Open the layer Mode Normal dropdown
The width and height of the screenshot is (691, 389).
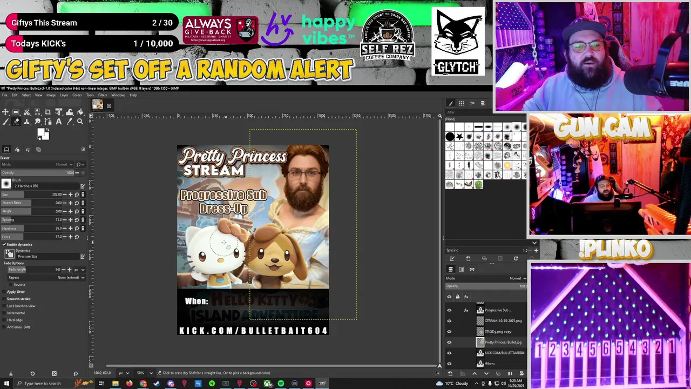(486, 278)
